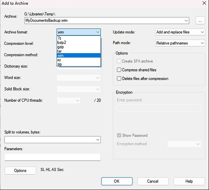Click the '/ 20' thread count text
209x190 pixels.
[97, 100]
